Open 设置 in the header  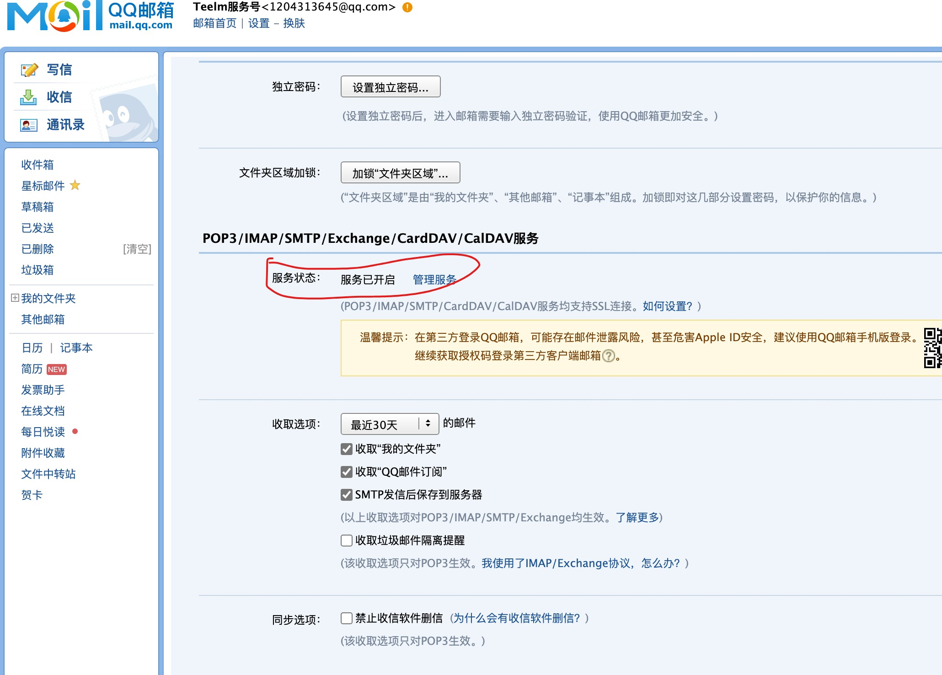(x=259, y=23)
